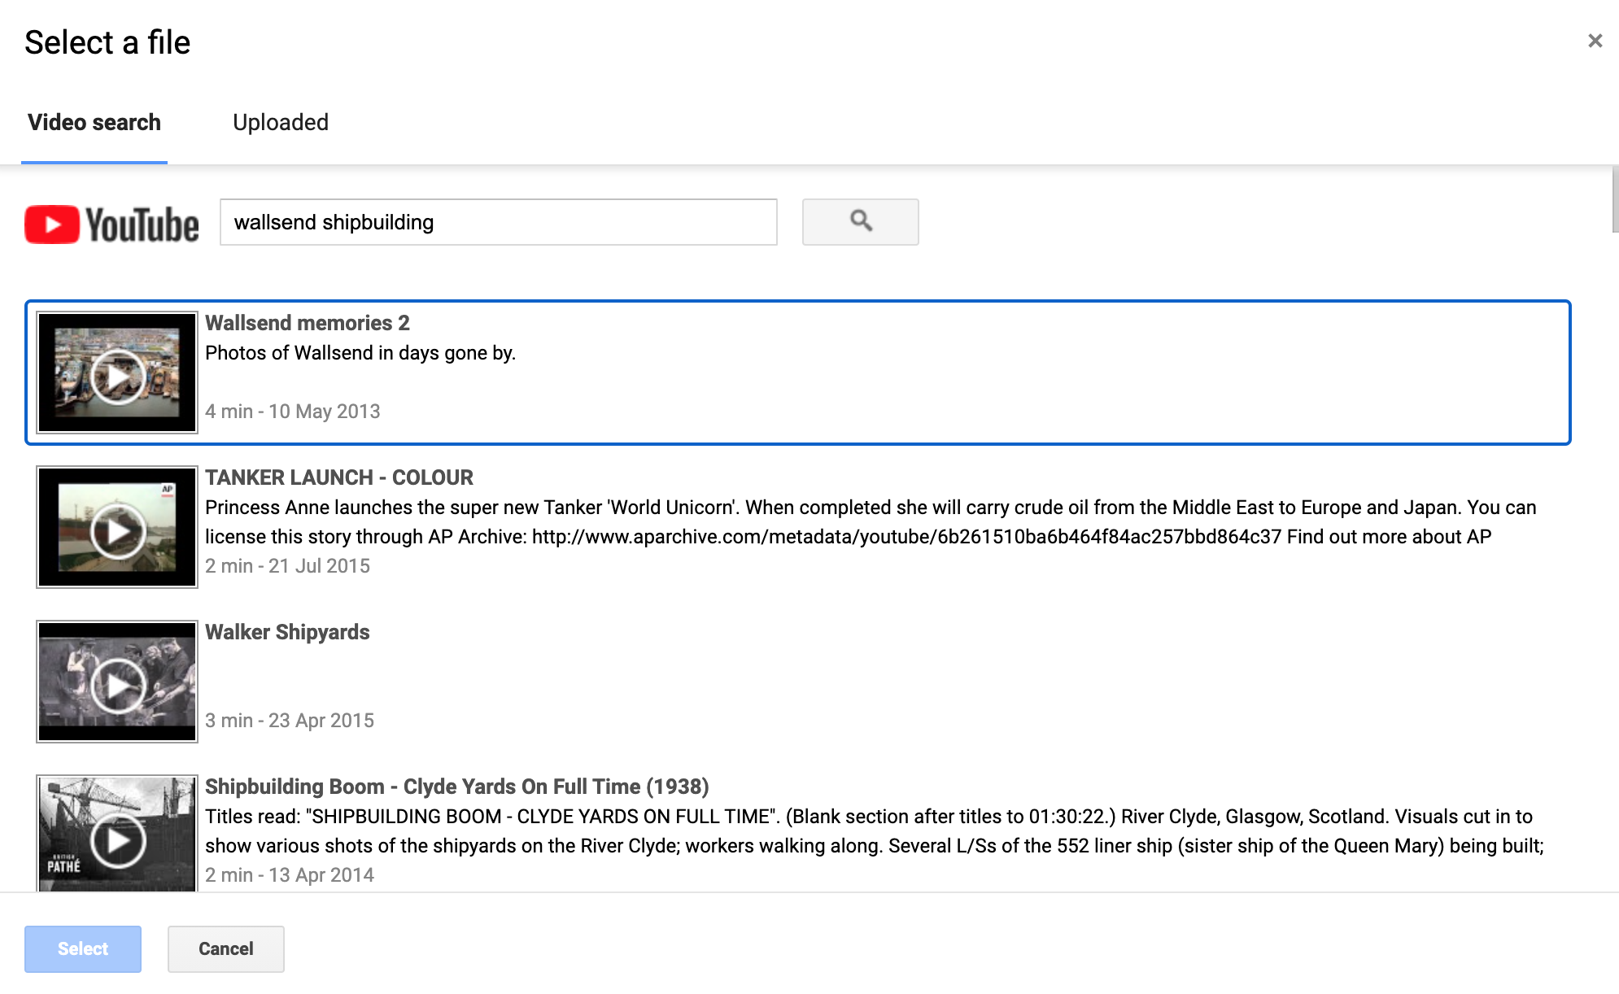This screenshot has width=1619, height=994.
Task: Switch to the Video search tab
Action: coord(94,123)
